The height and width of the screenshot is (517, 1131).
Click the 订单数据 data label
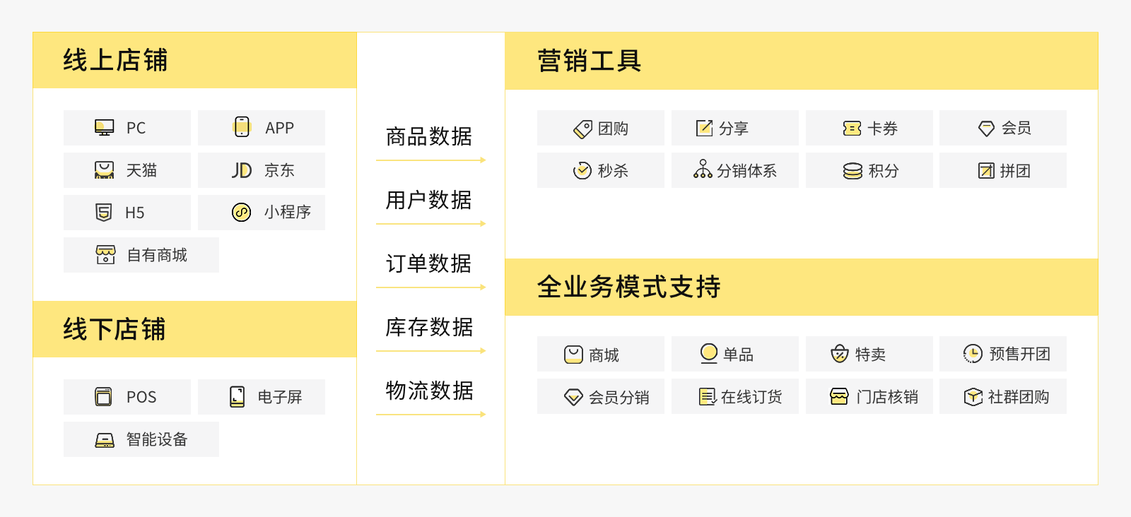point(429,263)
